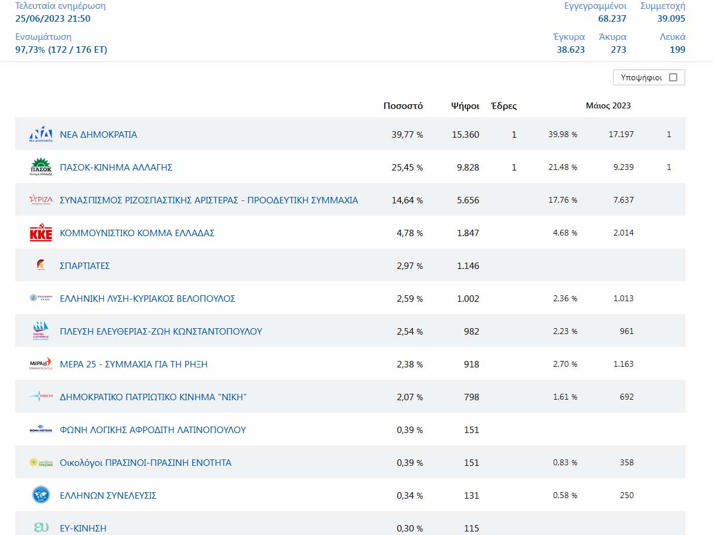
Task: Click the Ελλήνων Συνέλευσις round blue logo
Action: click(41, 495)
